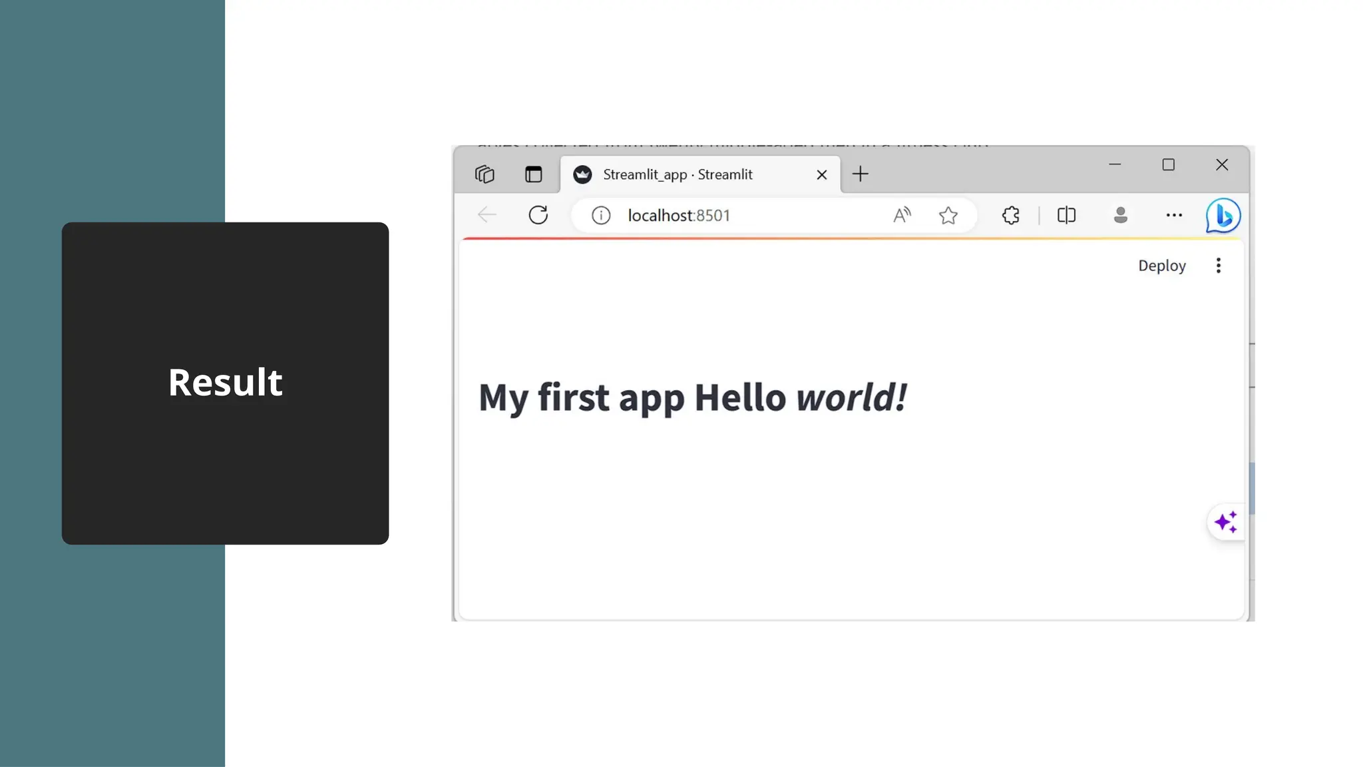Open the Bing Copilot sidebar icon

click(1223, 216)
